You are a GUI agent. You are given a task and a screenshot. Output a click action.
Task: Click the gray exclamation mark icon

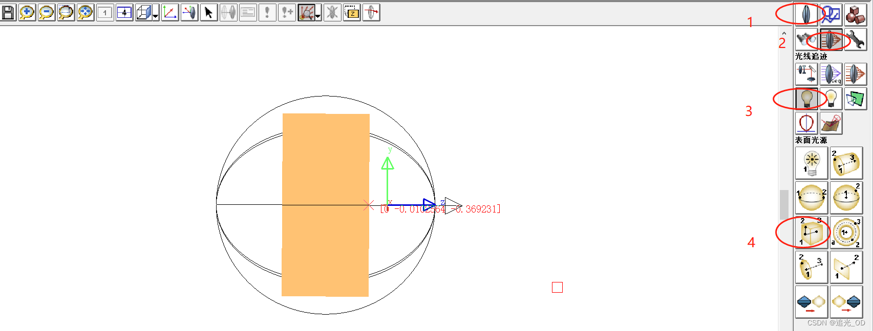[x=267, y=12]
